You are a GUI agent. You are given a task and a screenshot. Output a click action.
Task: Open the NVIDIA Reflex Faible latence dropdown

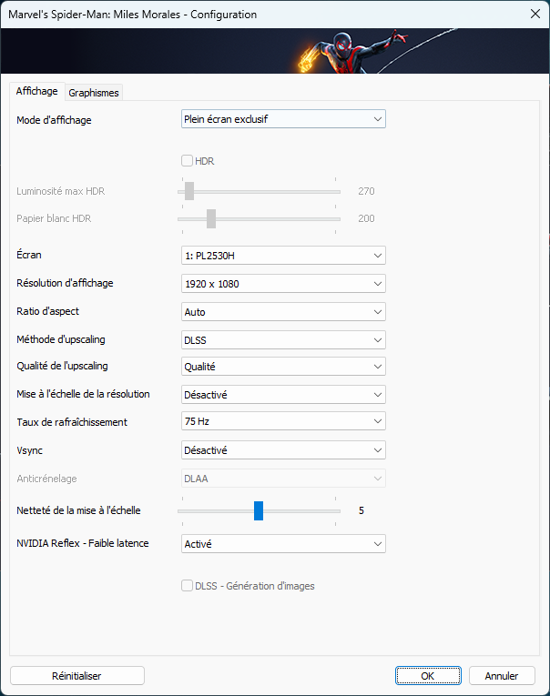click(x=283, y=544)
